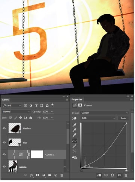Viewport: 135px width, 182px height.
Task: Select the Hairline layer name
Action: 27,129
